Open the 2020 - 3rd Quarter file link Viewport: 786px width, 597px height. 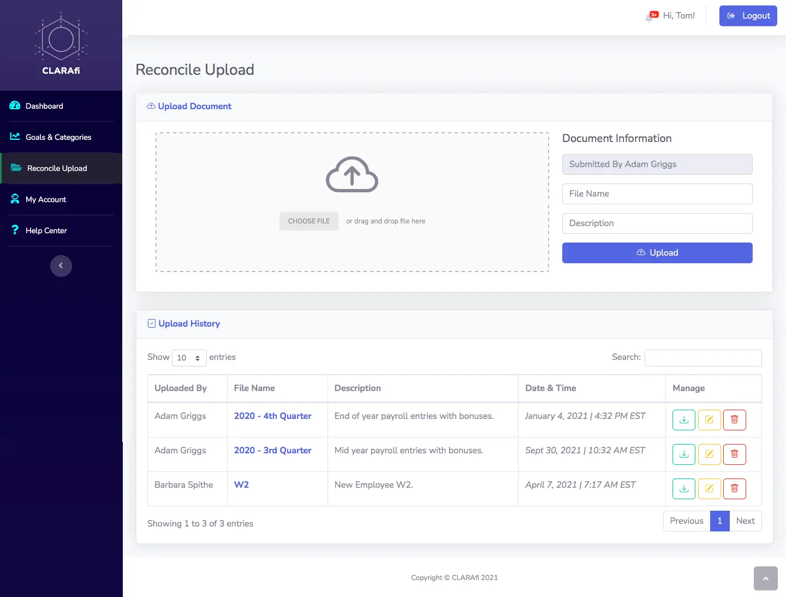(x=272, y=451)
